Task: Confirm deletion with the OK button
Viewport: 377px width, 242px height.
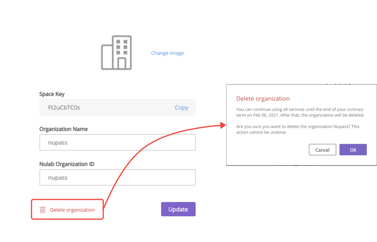Action: tap(353, 150)
